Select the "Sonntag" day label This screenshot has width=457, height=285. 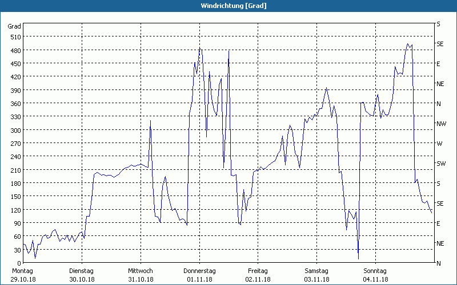375,271
